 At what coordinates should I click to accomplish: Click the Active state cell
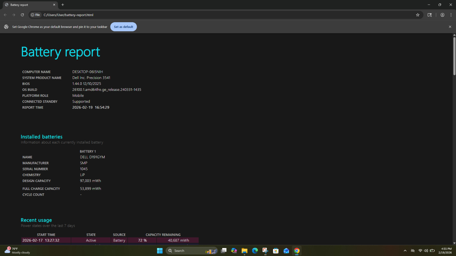[x=91, y=240]
